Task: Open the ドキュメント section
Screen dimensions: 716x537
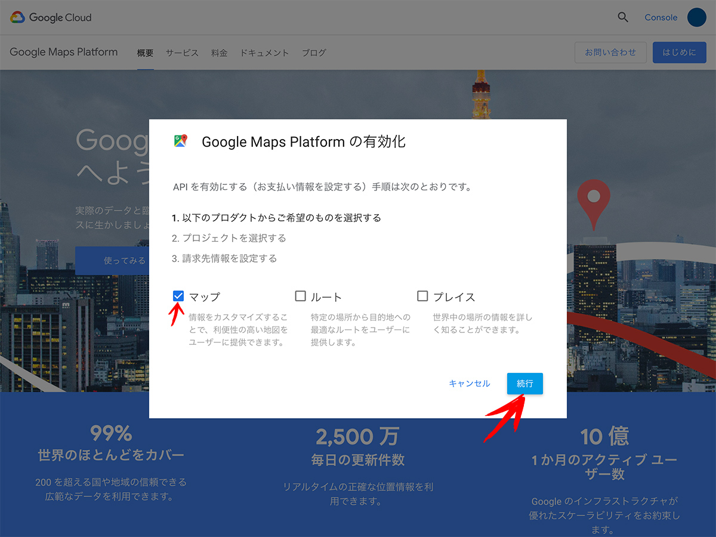Action: [x=264, y=53]
